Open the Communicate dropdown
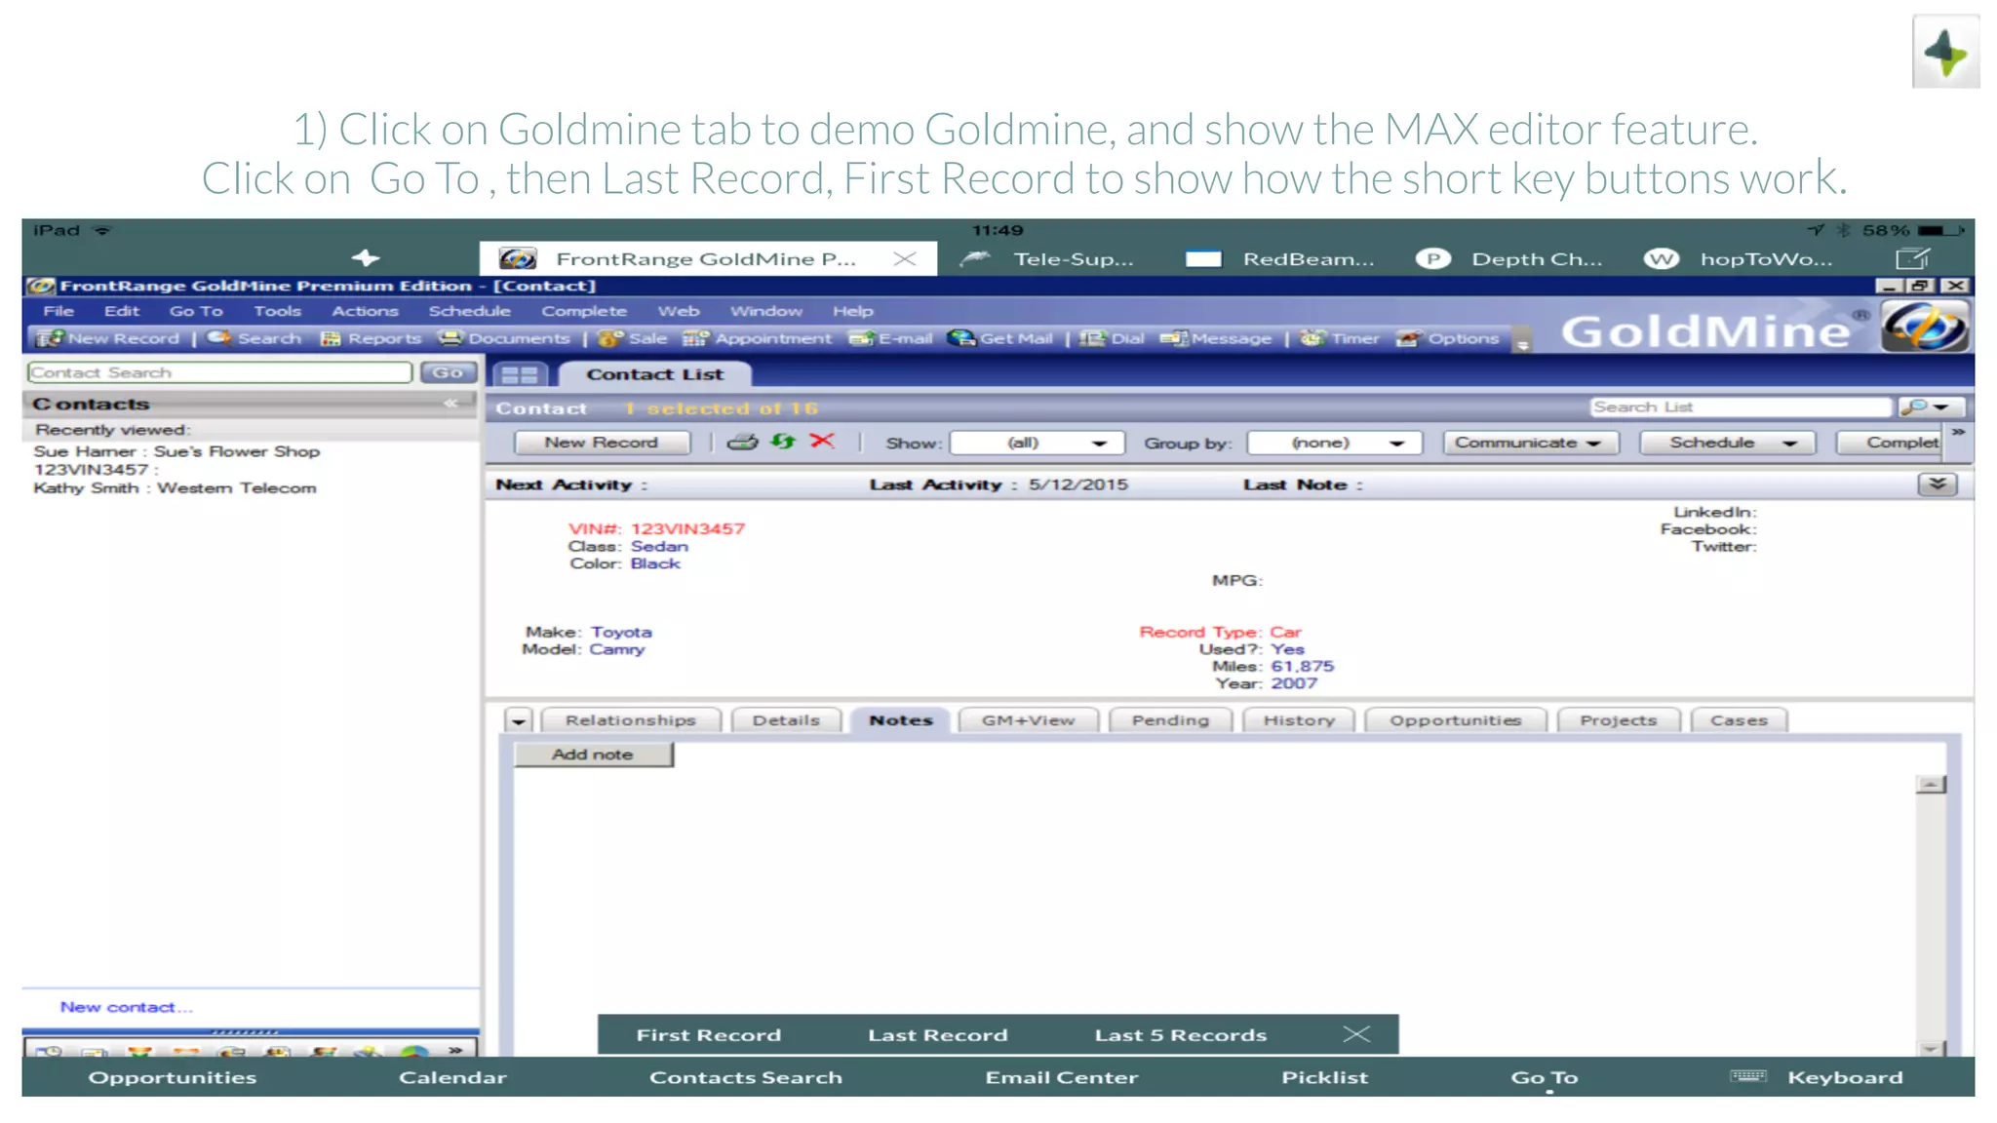This screenshot has width=1997, height=1123. [1531, 443]
